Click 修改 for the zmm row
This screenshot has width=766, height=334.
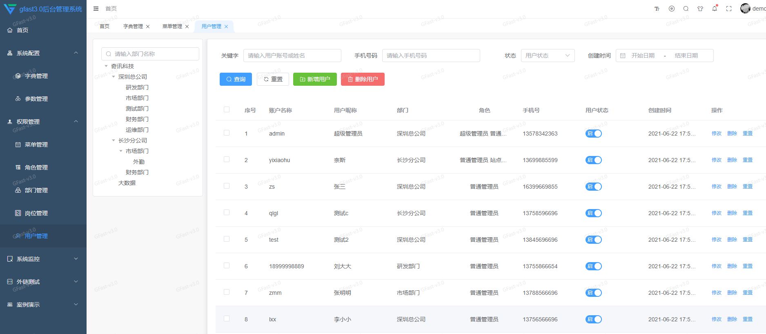pyautogui.click(x=717, y=293)
